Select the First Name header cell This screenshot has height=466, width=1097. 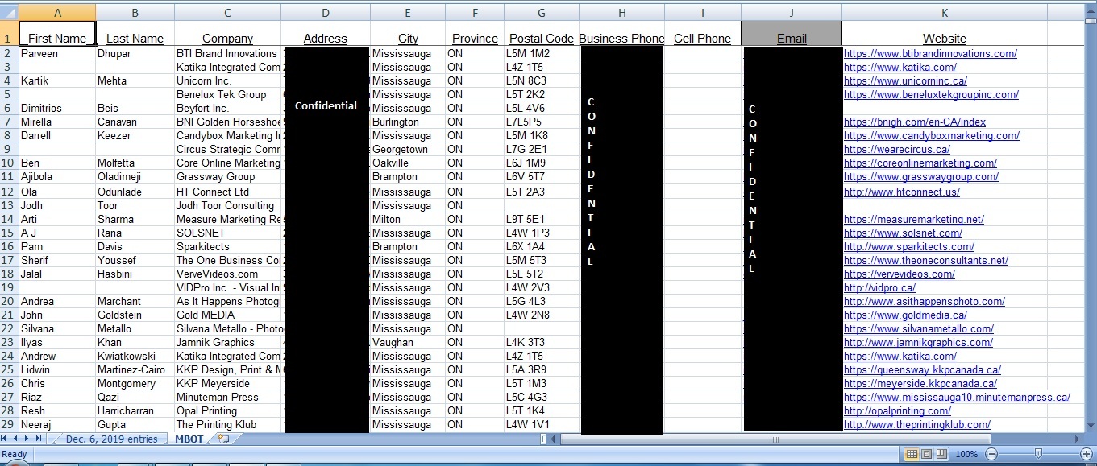57,34
